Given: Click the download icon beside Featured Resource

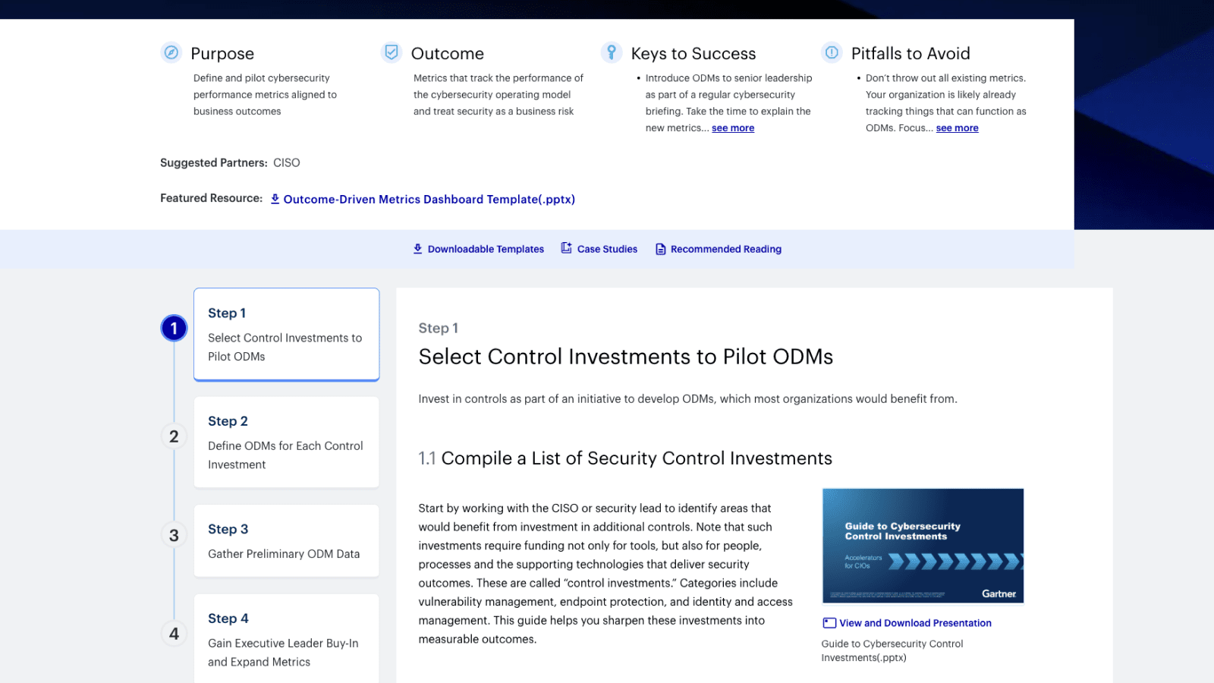Looking at the screenshot, I should tap(275, 199).
